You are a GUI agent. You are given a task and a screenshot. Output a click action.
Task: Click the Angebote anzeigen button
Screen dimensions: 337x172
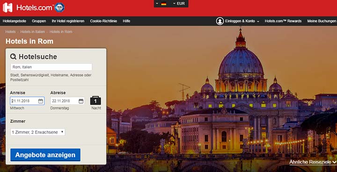(x=45, y=155)
